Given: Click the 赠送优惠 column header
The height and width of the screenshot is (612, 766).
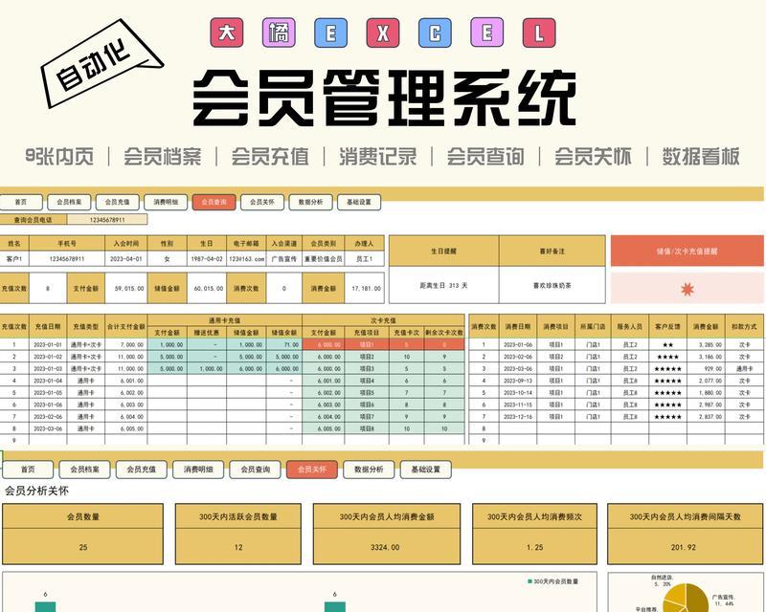Looking at the screenshot, I should tap(207, 333).
